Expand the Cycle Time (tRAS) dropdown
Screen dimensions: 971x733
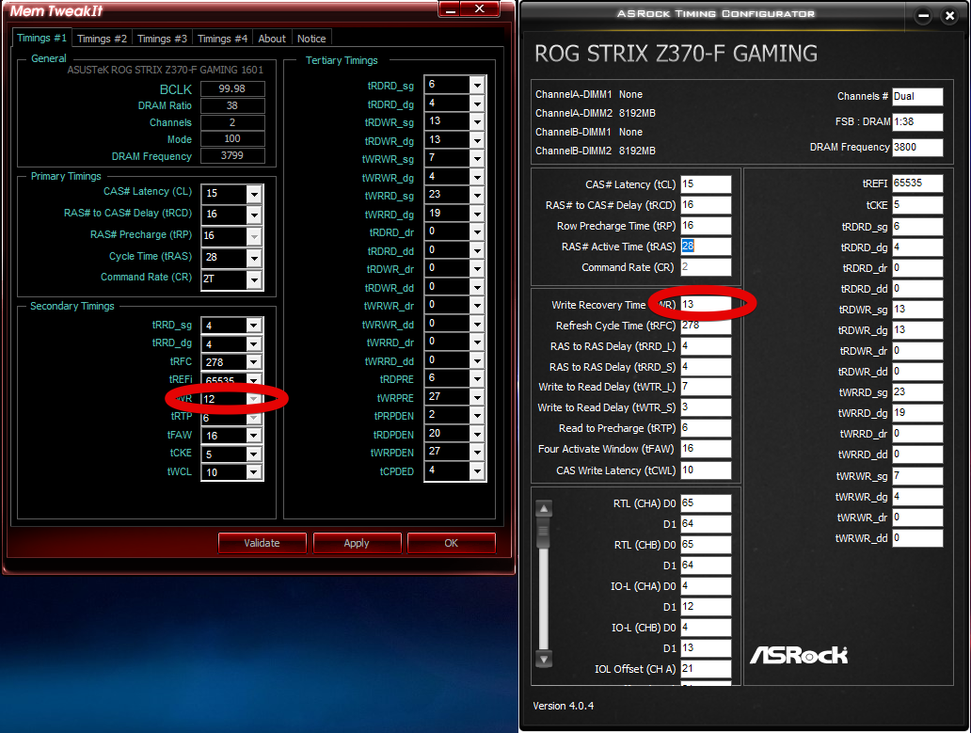click(x=254, y=258)
